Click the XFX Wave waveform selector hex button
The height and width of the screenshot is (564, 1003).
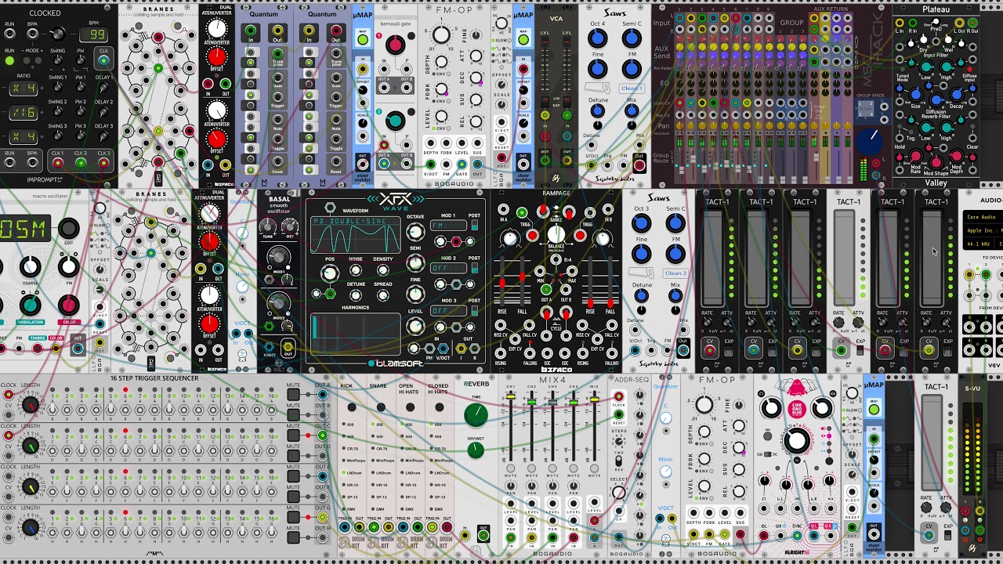click(x=330, y=209)
